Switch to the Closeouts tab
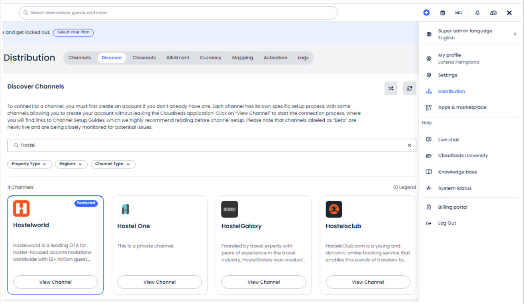 [x=144, y=58]
